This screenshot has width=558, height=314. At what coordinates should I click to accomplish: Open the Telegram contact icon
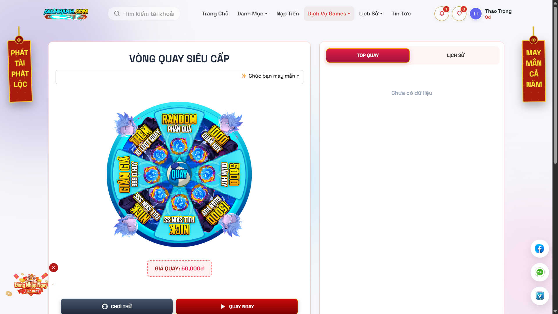tap(540, 296)
